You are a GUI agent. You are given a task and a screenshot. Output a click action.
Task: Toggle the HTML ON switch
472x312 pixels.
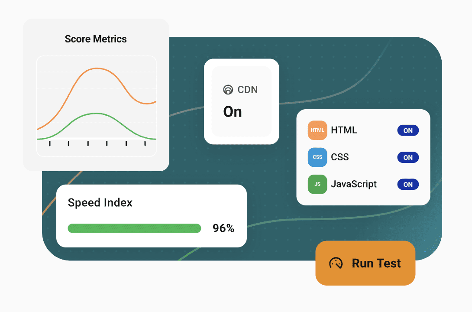click(408, 130)
